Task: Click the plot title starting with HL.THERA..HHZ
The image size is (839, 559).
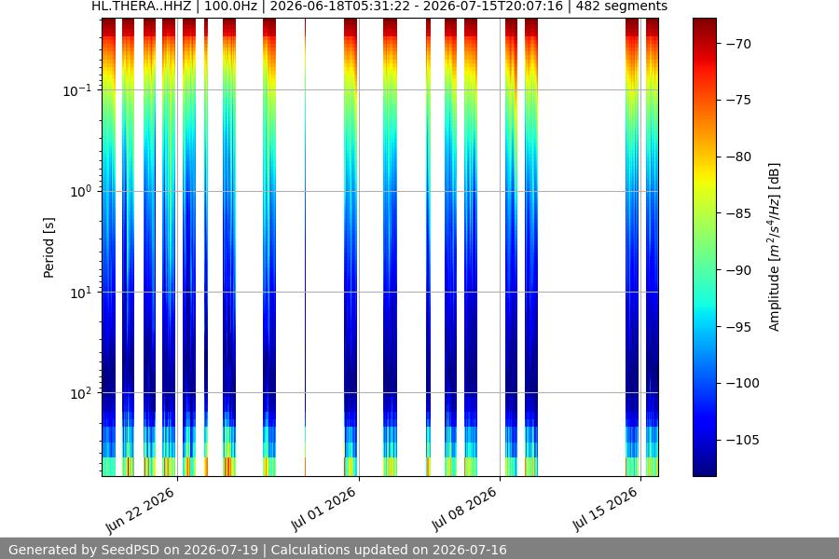Action: pyautogui.click(x=379, y=7)
